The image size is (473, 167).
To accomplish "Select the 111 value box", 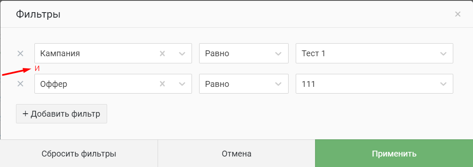I will click(374, 83).
